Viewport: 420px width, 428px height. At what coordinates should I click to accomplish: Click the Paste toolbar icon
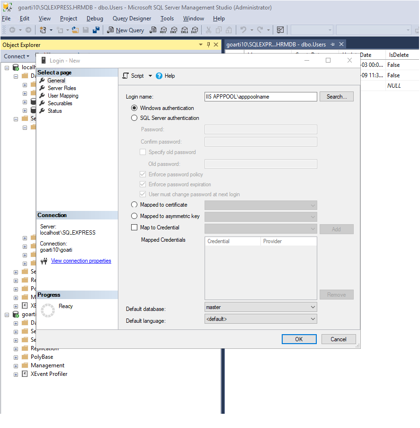(229, 30)
